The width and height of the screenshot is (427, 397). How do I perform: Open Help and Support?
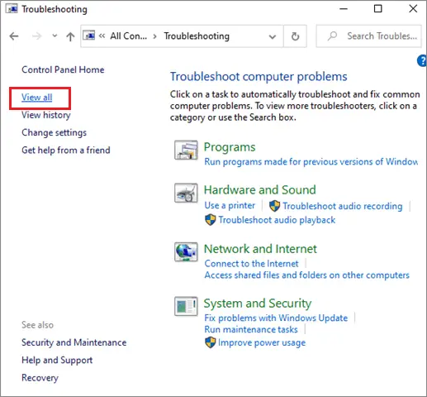pyautogui.click(x=57, y=360)
